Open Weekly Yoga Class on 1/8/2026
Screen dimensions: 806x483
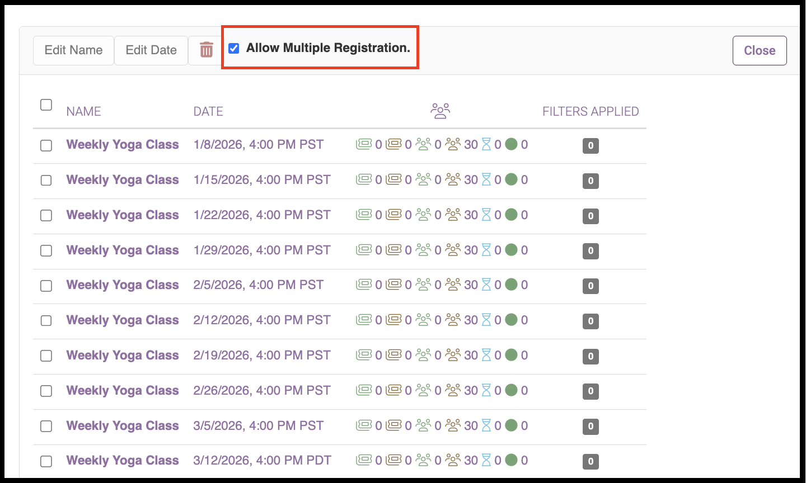tap(123, 145)
